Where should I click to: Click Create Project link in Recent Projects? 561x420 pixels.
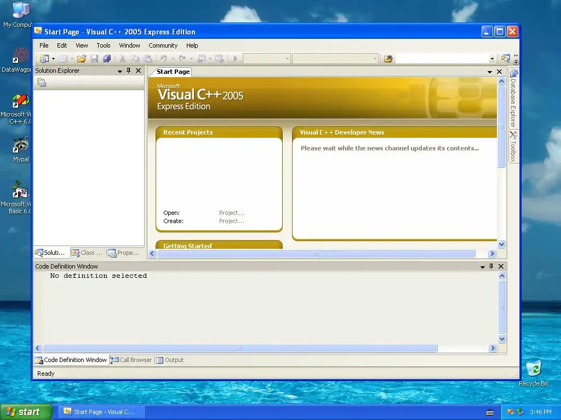tap(232, 221)
